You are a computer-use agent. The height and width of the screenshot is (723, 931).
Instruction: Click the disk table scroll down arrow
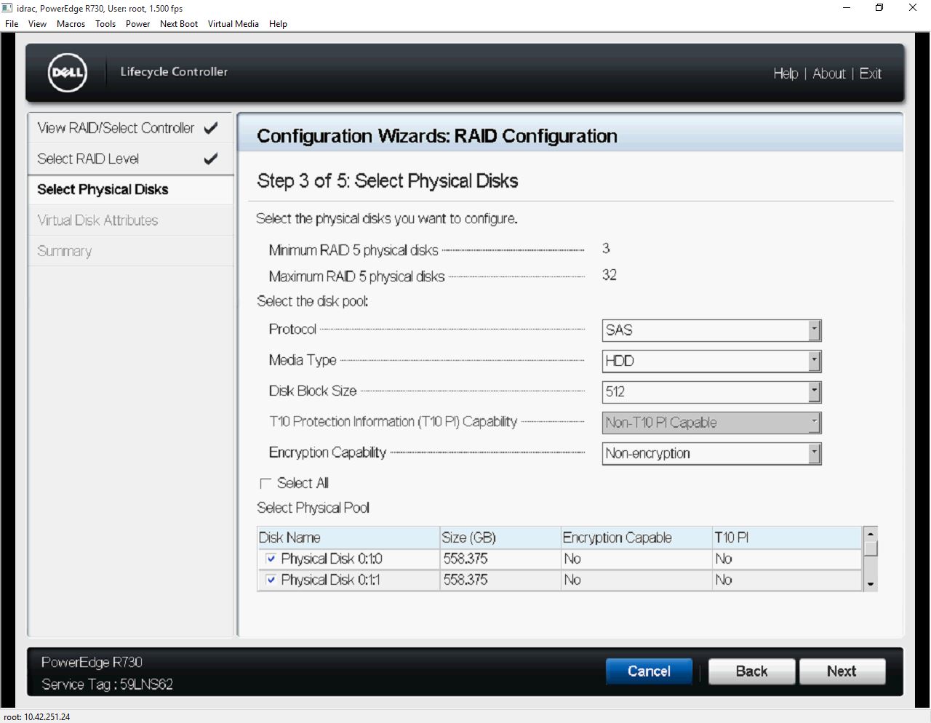[x=871, y=584]
